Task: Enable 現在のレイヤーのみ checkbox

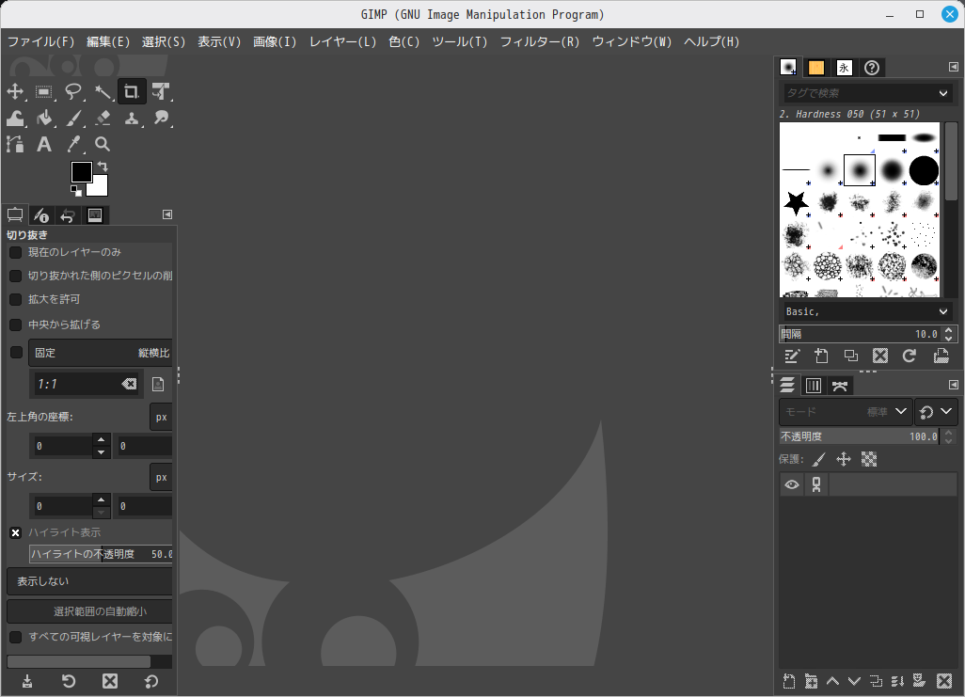Action: pos(15,252)
